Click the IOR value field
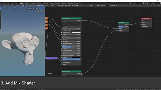This screenshot has height=90, width=161. (x=71, y=52)
